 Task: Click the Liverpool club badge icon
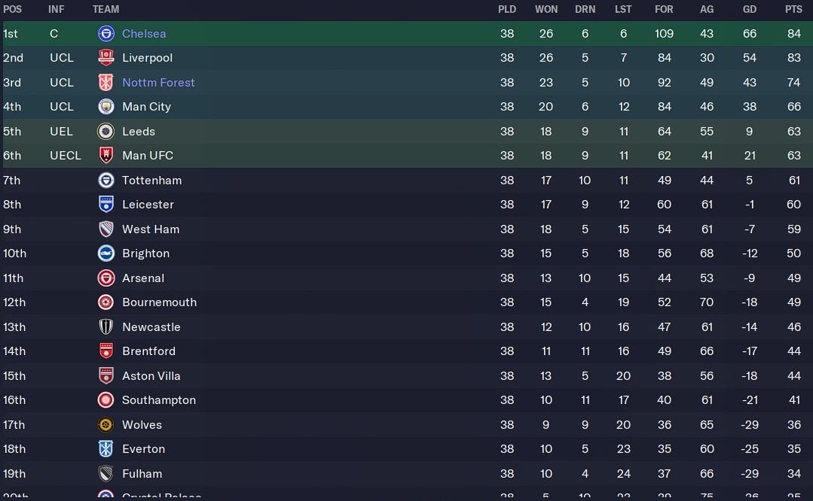[106, 58]
